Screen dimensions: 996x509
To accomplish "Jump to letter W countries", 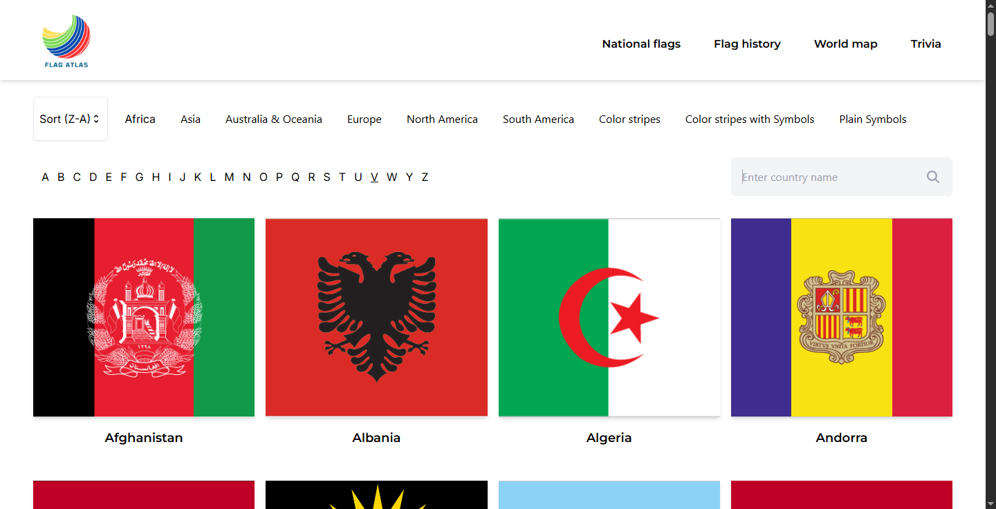I will pos(391,177).
